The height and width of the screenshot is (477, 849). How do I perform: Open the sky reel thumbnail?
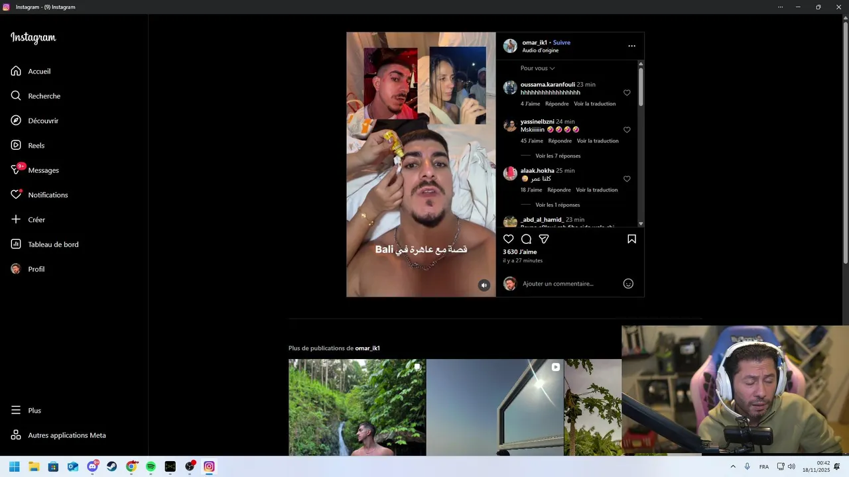point(495,407)
